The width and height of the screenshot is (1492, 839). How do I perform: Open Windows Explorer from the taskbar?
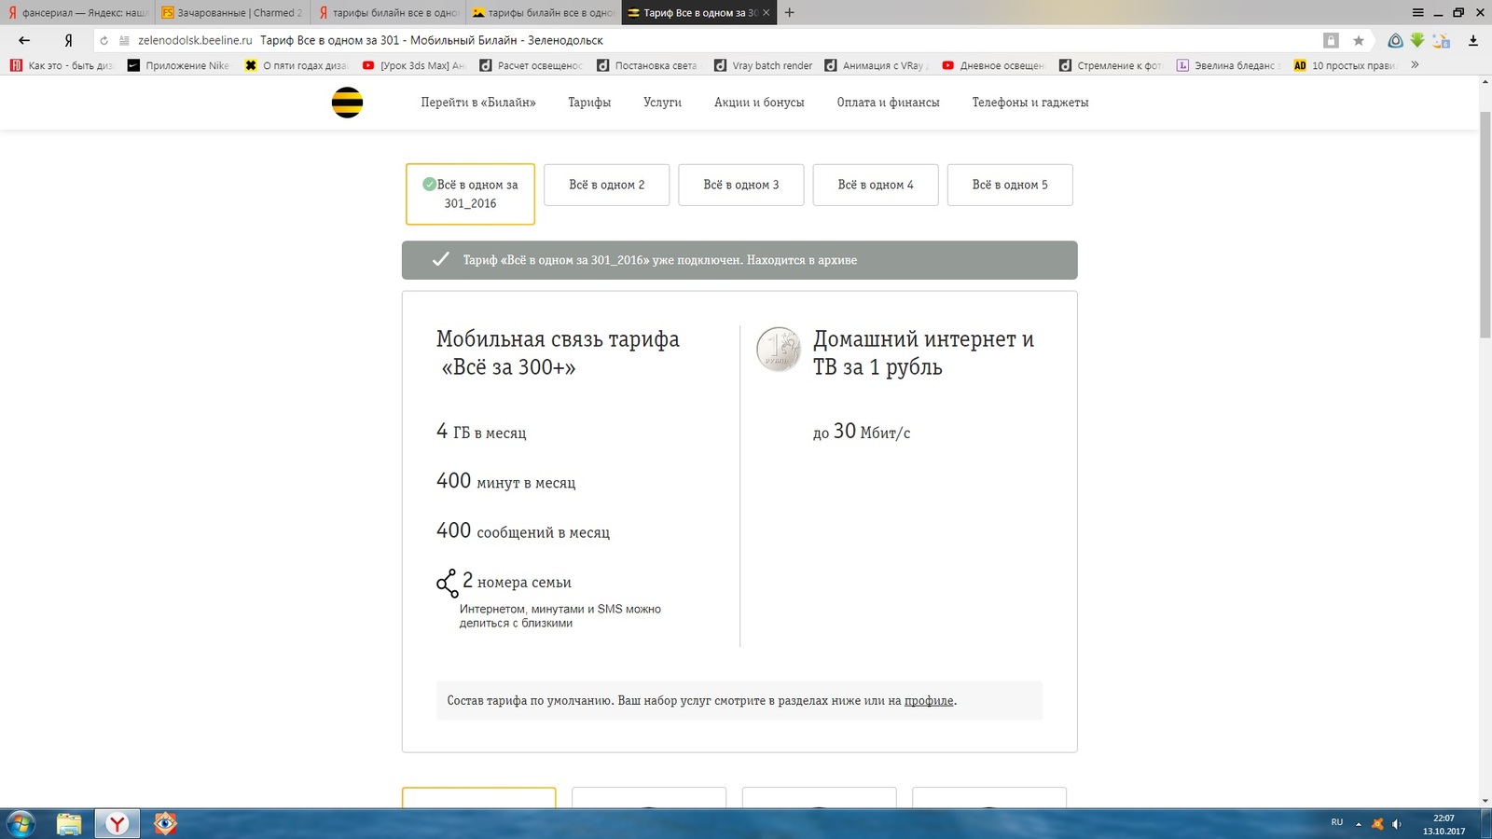(x=69, y=824)
